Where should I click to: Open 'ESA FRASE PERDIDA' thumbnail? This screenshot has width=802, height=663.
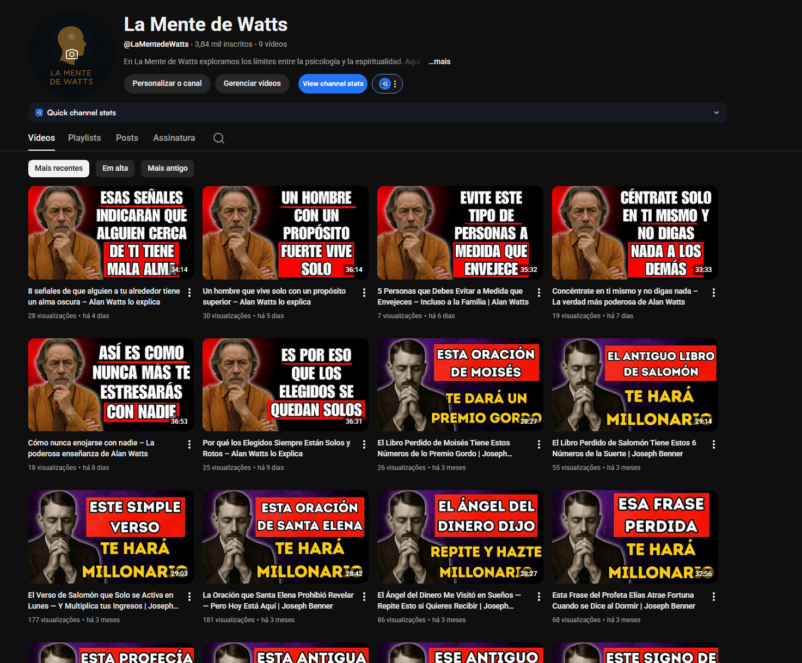(x=635, y=537)
